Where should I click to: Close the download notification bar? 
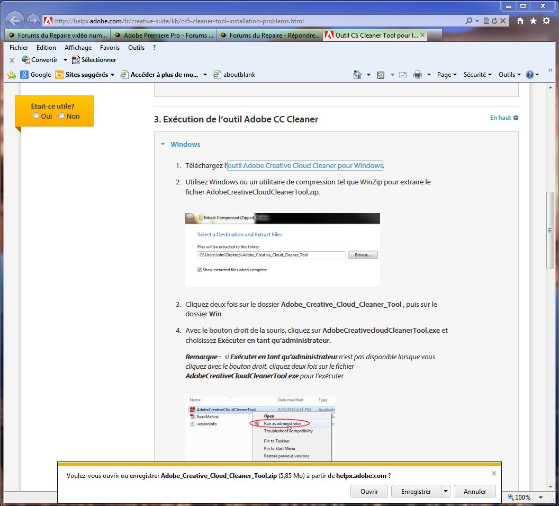point(494,473)
